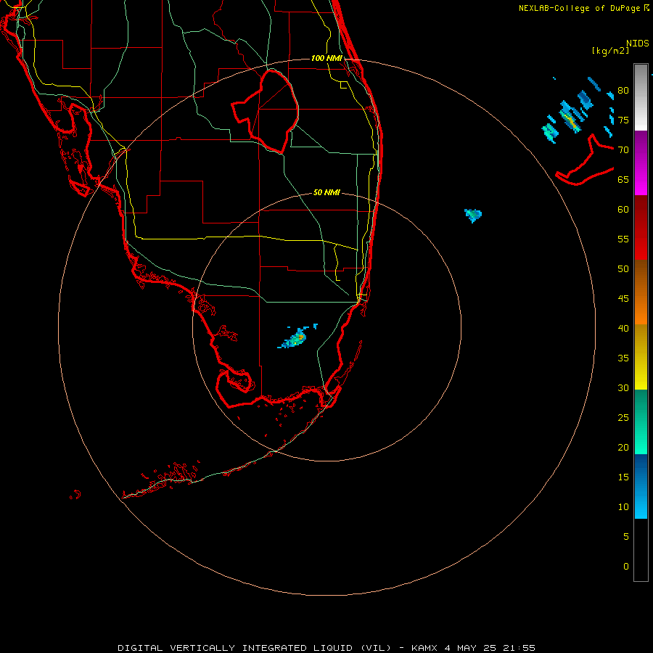Viewport: 653px width, 653px height.
Task: Click the 5 value on the scale
Action: [x=626, y=536]
